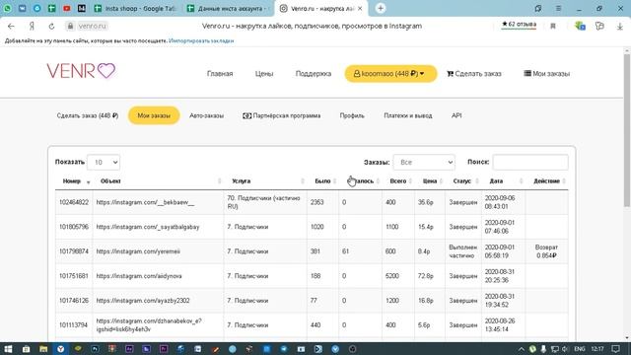Screen dimensions: 631x355
Task: Open 'Сделать заказ (448 ₽)' sub-tab
Action: 88,115
